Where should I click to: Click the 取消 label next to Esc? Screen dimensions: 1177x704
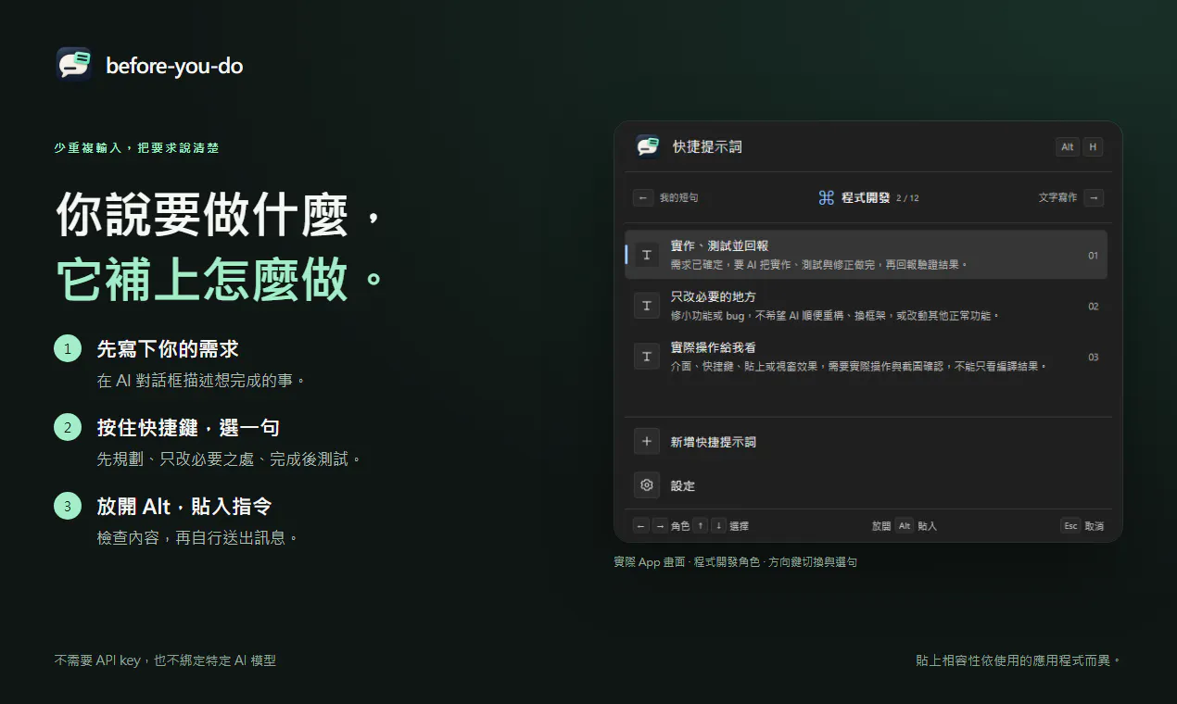click(x=1094, y=526)
